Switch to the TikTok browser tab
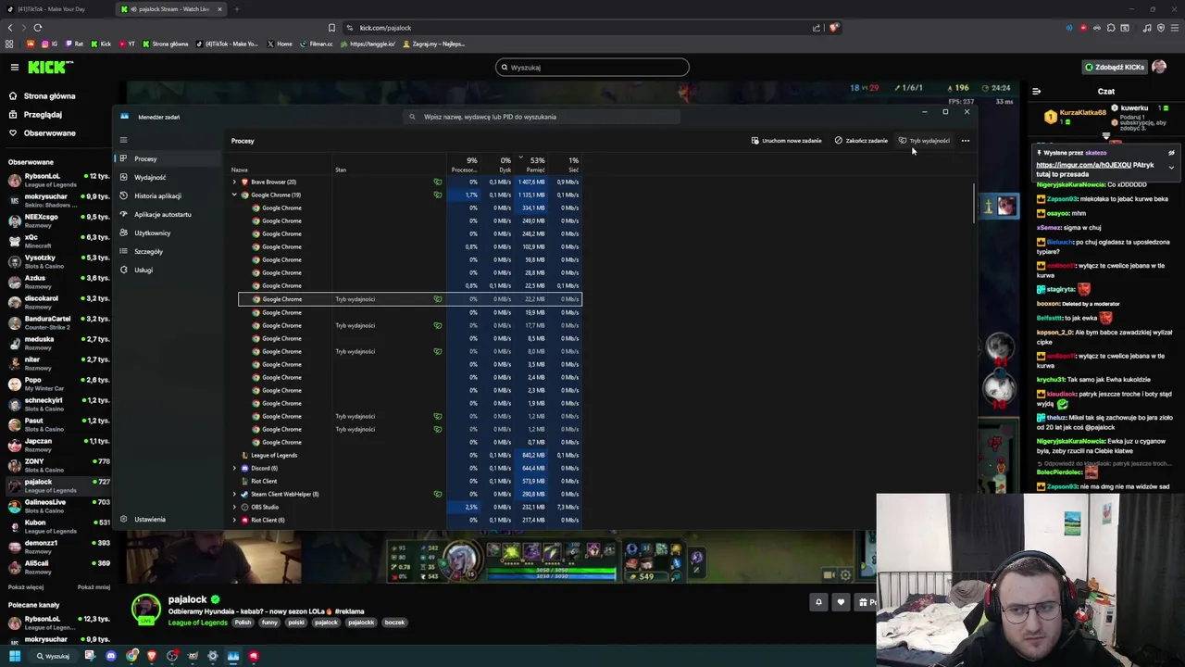Viewport: 1185px width, 667px height. [x=56, y=9]
